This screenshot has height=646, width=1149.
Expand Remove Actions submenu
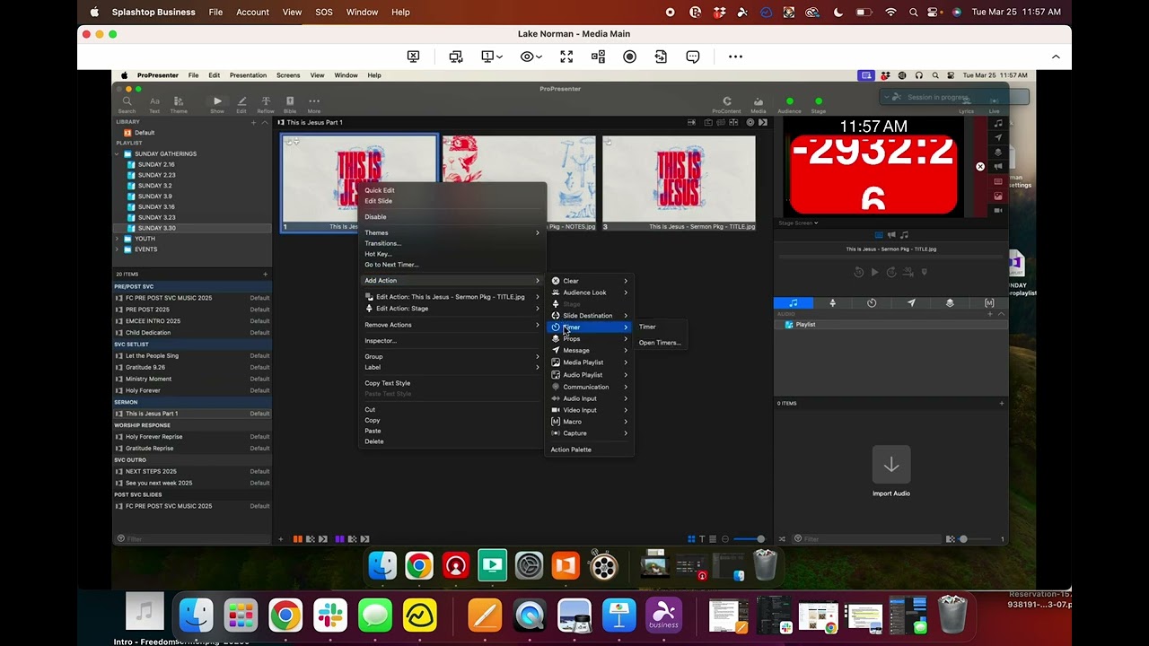(x=452, y=325)
